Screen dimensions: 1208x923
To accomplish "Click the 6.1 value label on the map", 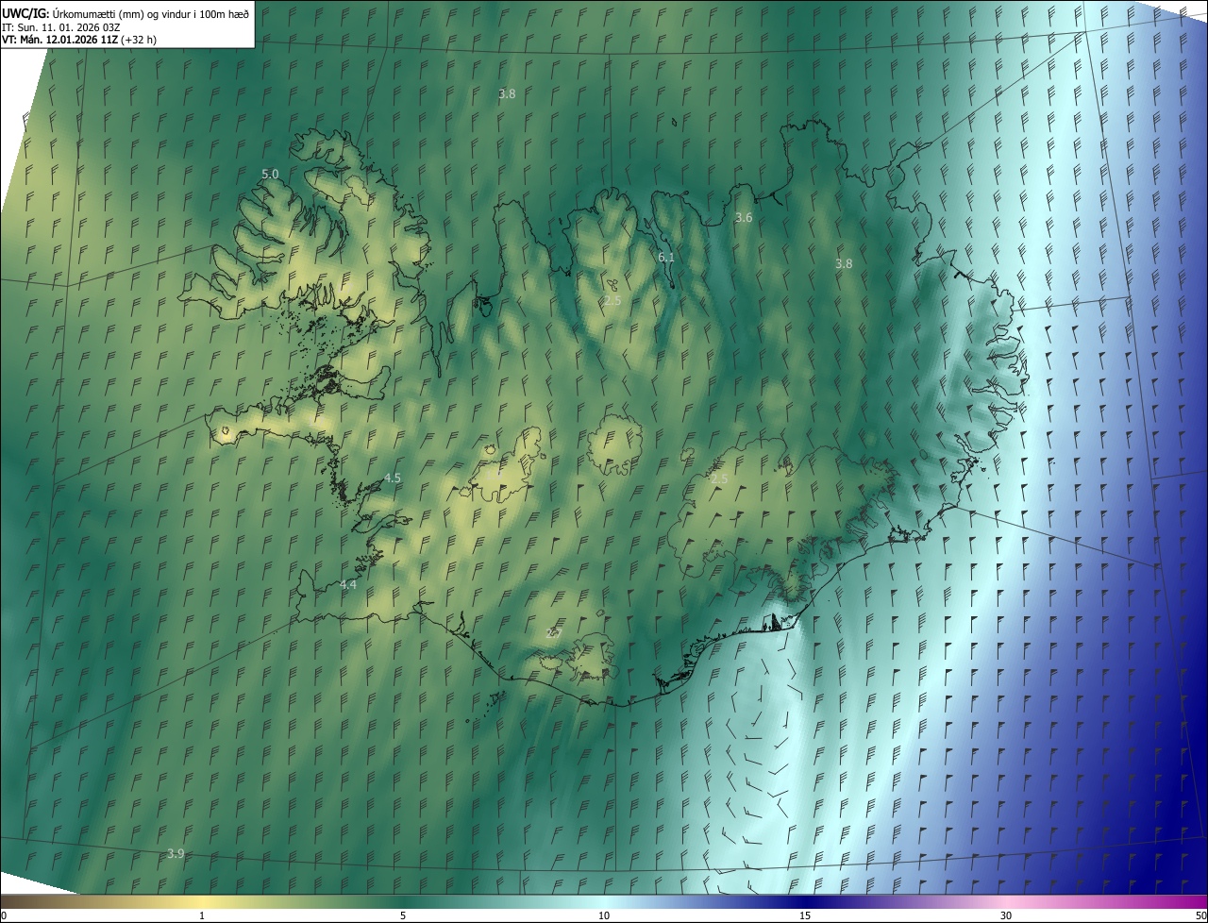I will (666, 257).
